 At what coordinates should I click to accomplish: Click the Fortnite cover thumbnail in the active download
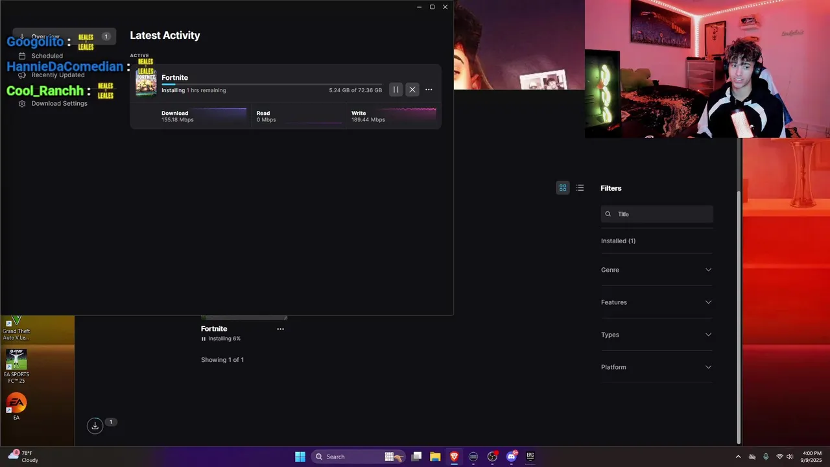146,84
